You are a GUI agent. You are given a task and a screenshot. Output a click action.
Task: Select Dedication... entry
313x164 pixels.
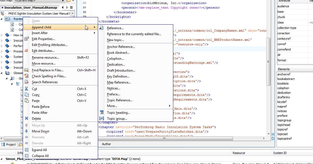coord(116,65)
